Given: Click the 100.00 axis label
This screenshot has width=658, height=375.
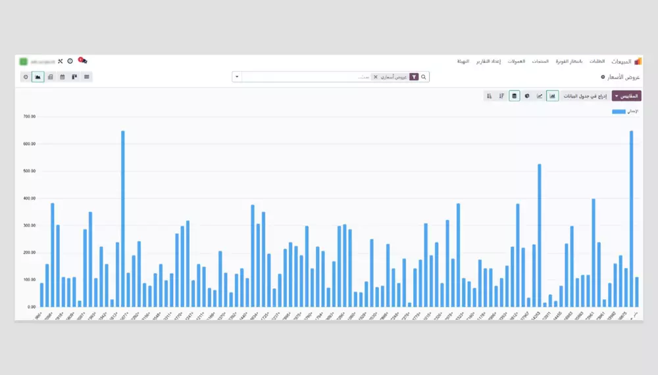Looking at the screenshot, I should [x=30, y=280].
